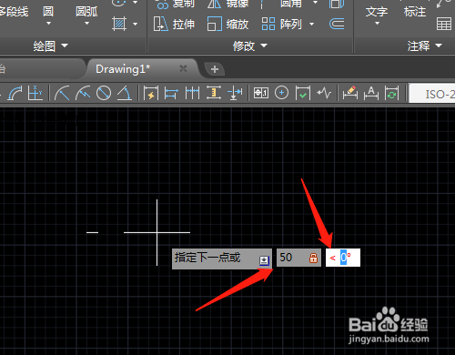Select the dimension update icon
The height and width of the screenshot is (355, 455).
pos(391,93)
